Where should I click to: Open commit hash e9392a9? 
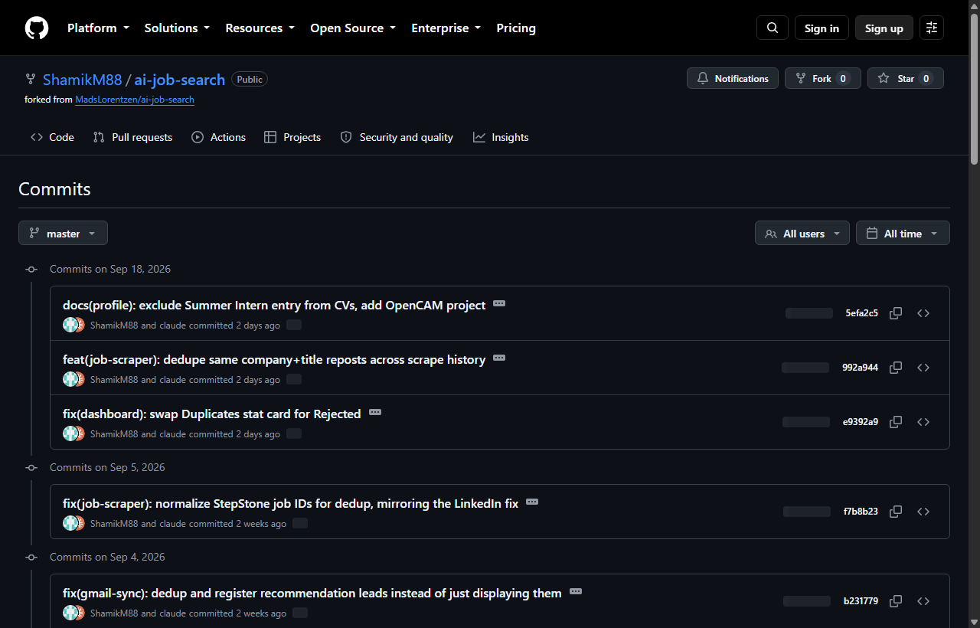(x=861, y=422)
